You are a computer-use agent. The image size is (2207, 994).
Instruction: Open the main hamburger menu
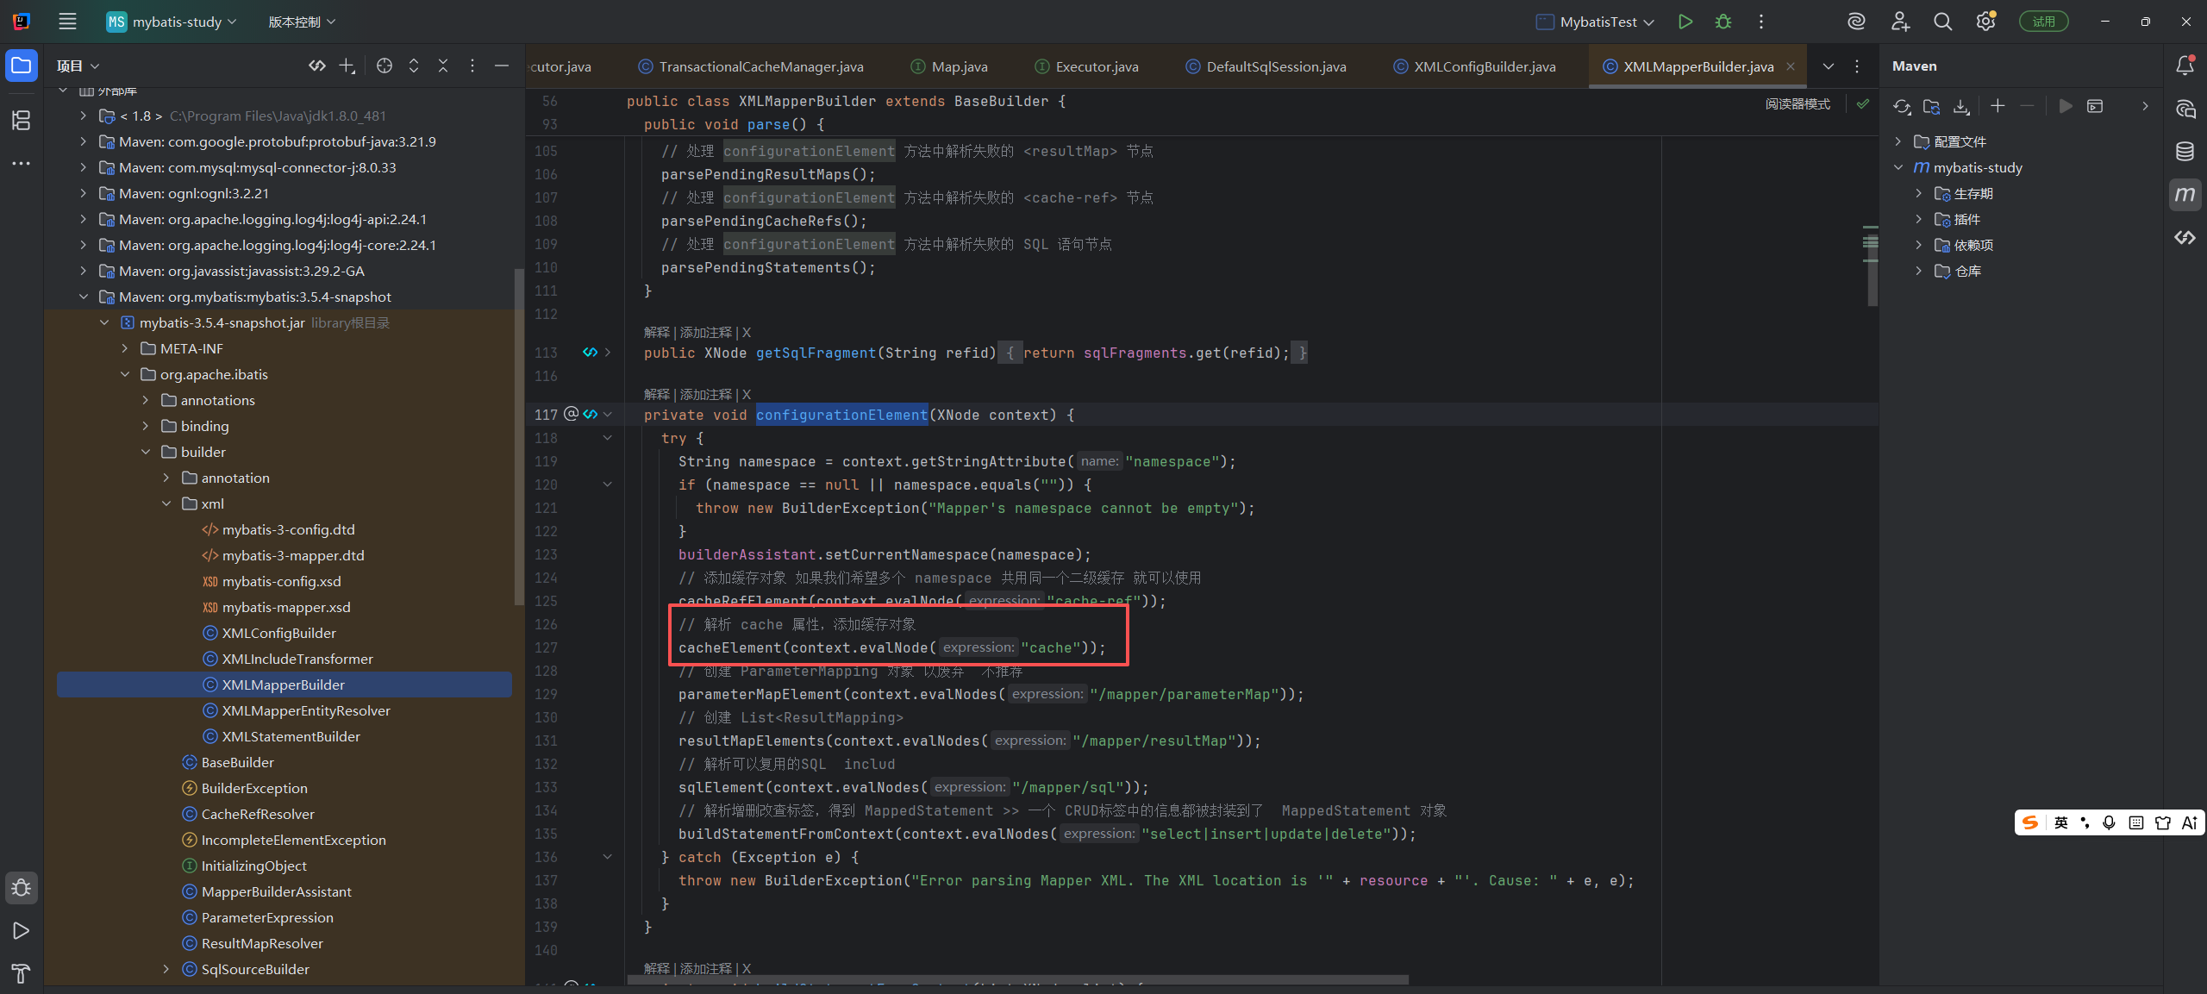coord(67,22)
